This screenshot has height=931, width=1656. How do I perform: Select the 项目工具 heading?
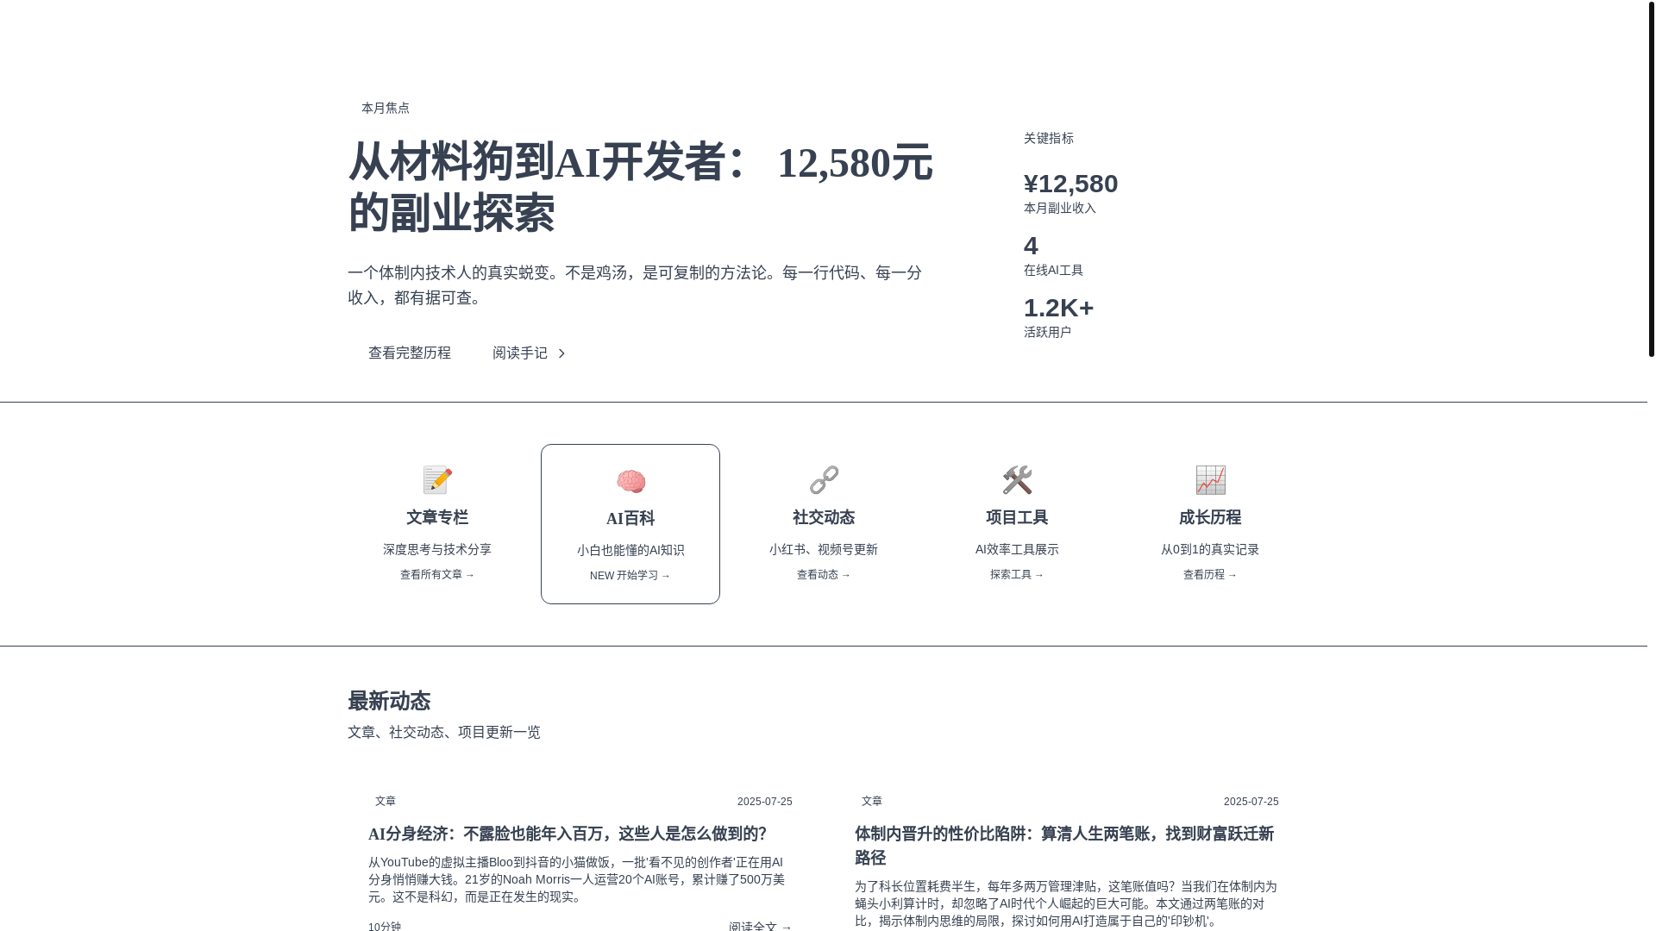click(x=1017, y=517)
